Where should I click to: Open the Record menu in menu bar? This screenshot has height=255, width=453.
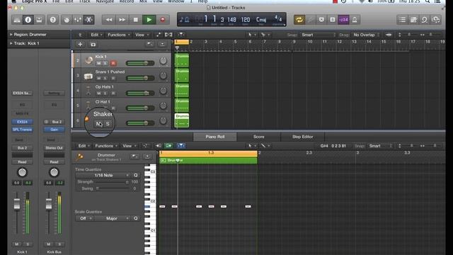tap(127, 1)
